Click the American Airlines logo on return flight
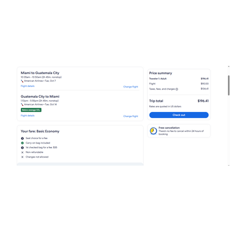The width and height of the screenshot is (230, 230). (22, 104)
